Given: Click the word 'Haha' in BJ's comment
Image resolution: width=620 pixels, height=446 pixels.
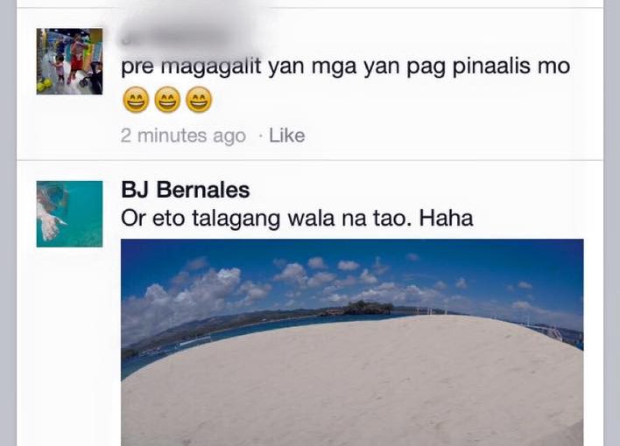Looking at the screenshot, I should (446, 219).
